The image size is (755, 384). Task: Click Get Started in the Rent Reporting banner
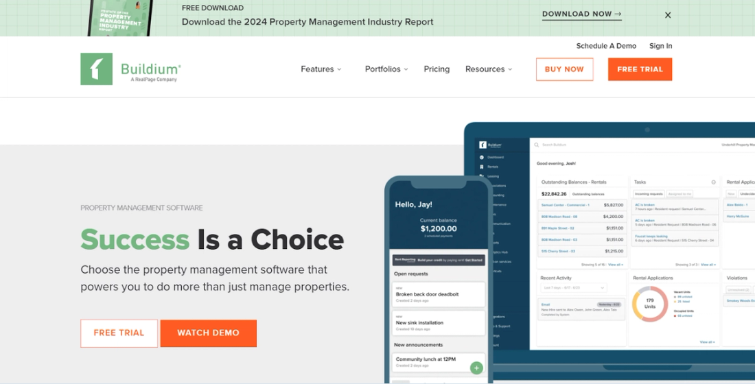coord(474,260)
